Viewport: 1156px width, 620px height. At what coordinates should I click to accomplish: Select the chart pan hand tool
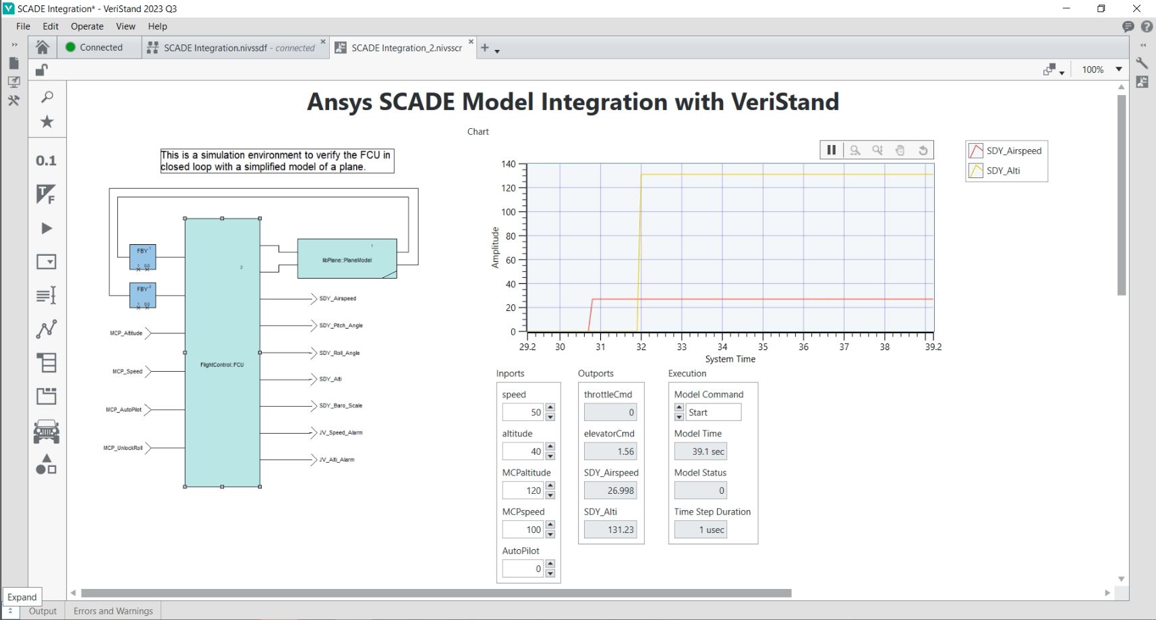tap(900, 150)
